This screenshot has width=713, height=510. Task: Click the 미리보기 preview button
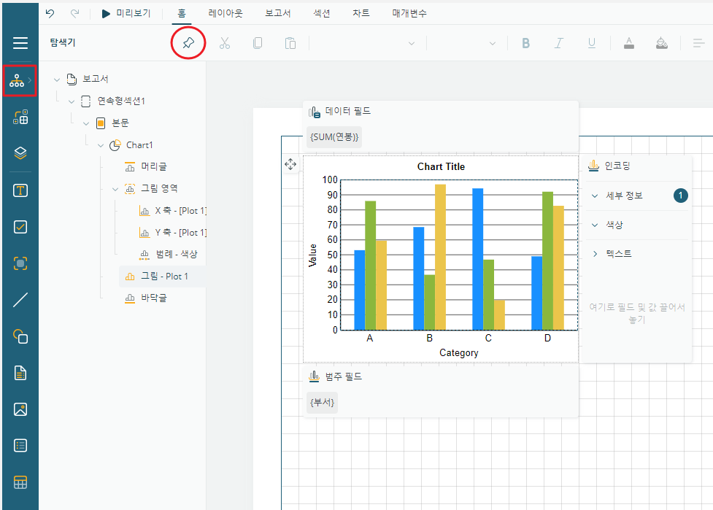[x=126, y=13]
